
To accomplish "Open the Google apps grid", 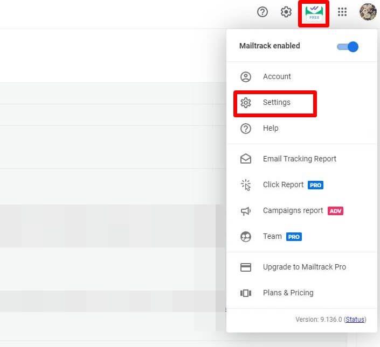I will tap(342, 12).
